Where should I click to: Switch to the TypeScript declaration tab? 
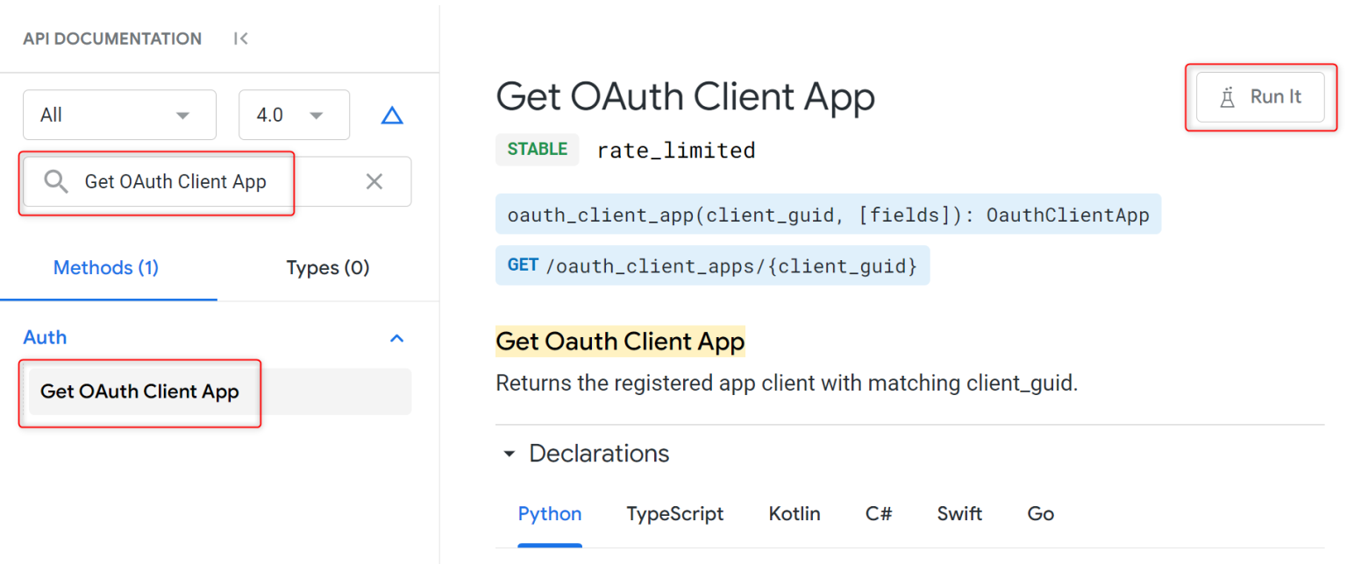click(x=674, y=514)
